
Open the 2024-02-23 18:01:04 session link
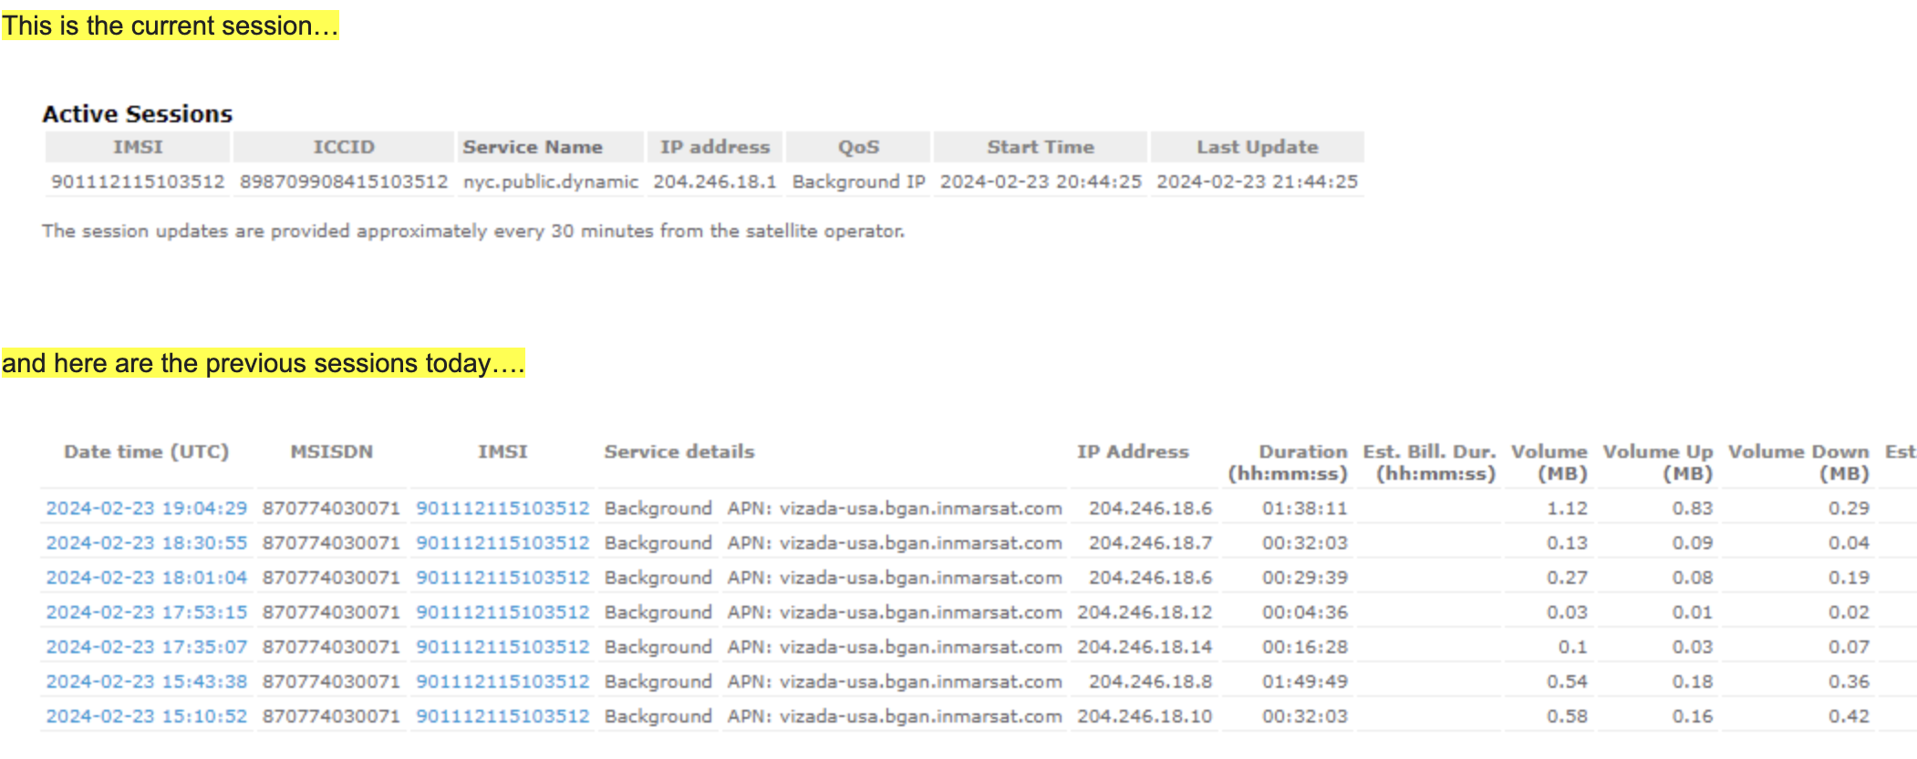(x=146, y=577)
